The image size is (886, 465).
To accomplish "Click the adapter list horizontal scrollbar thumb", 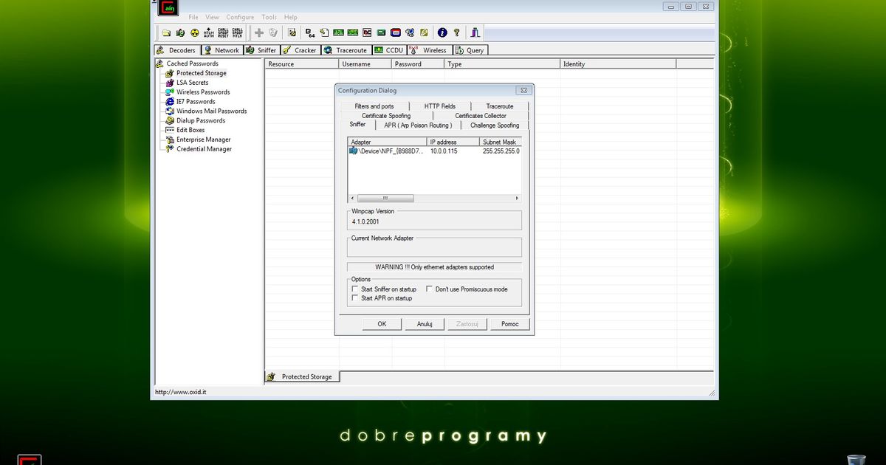I will (x=384, y=199).
